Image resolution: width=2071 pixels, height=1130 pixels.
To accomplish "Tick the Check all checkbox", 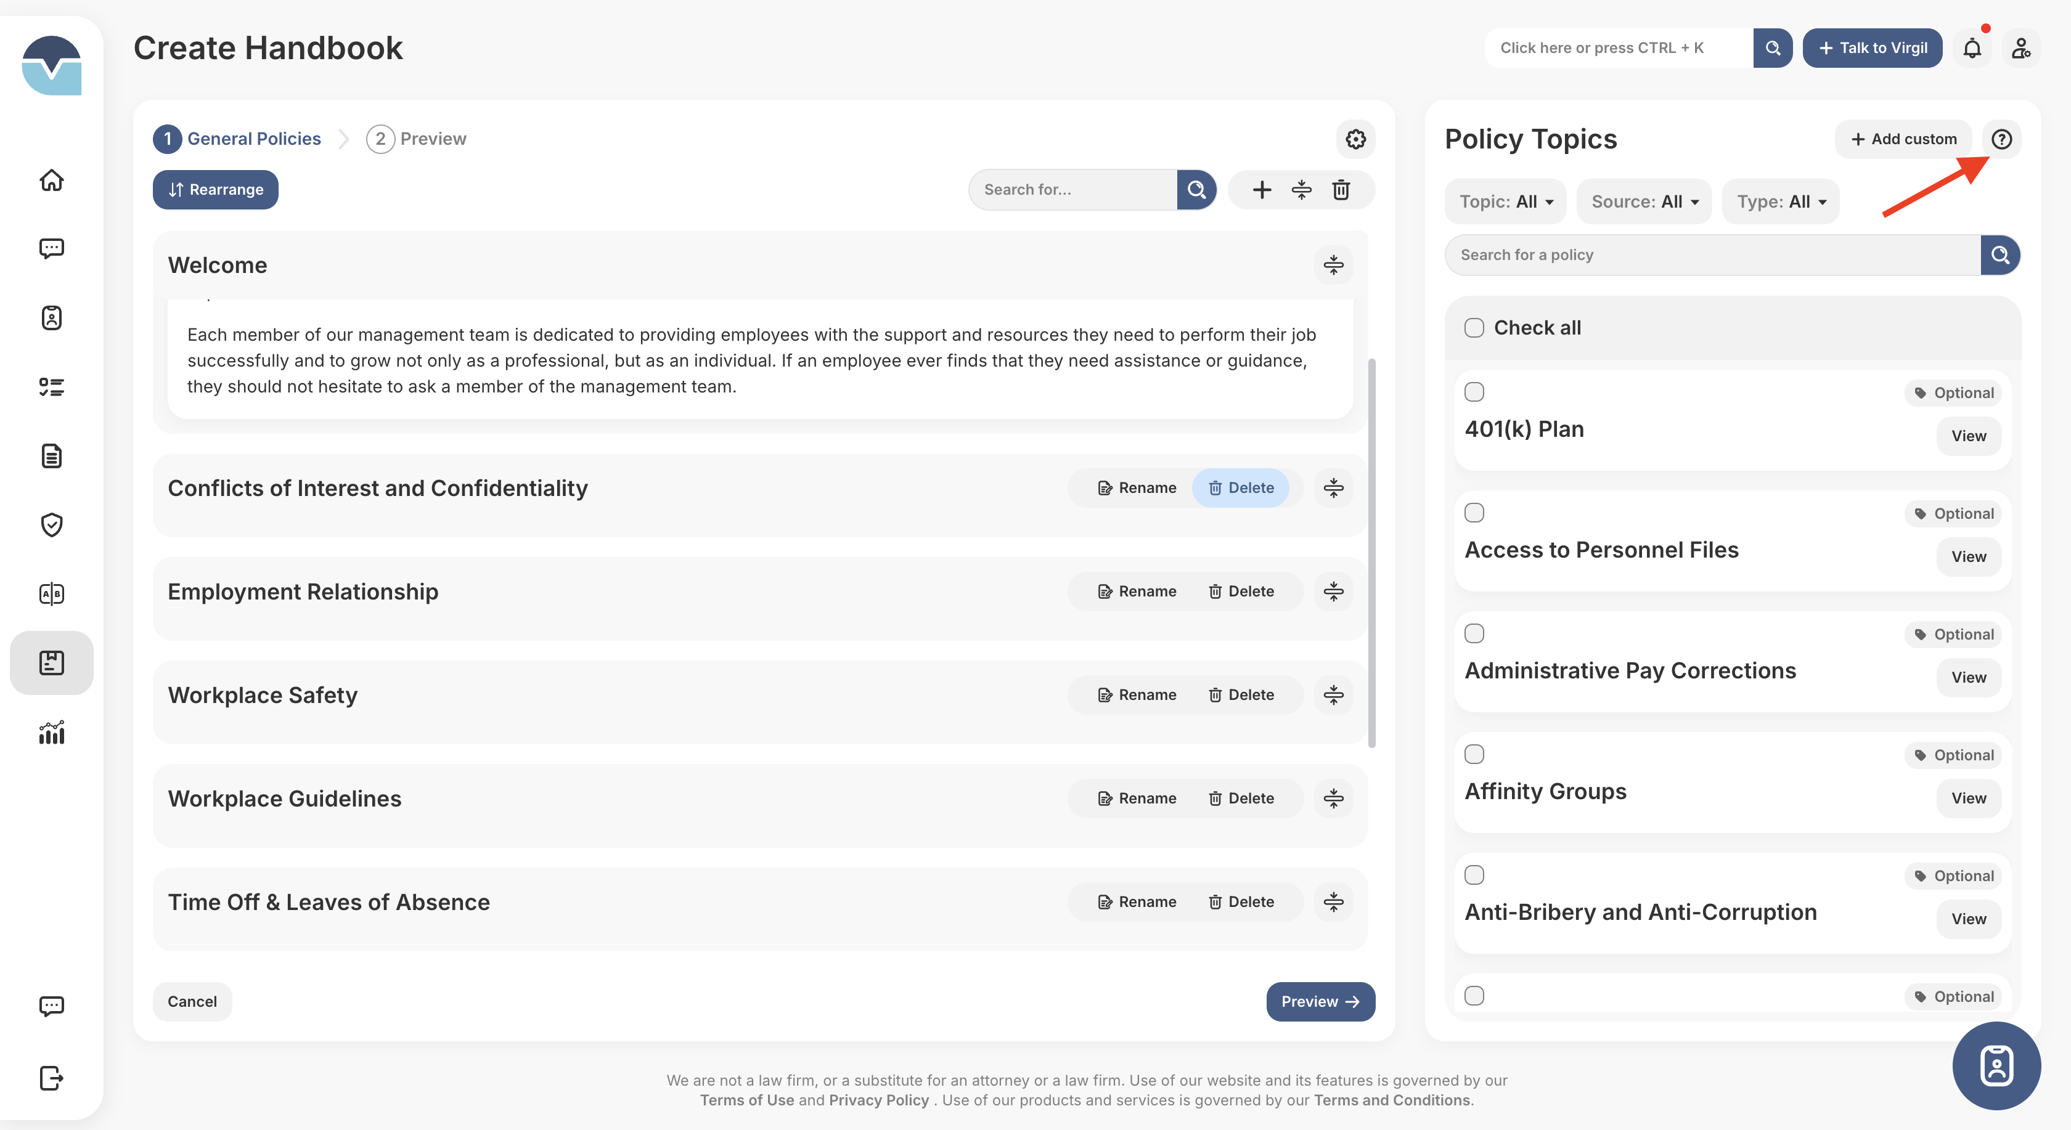I will pos(1474,328).
